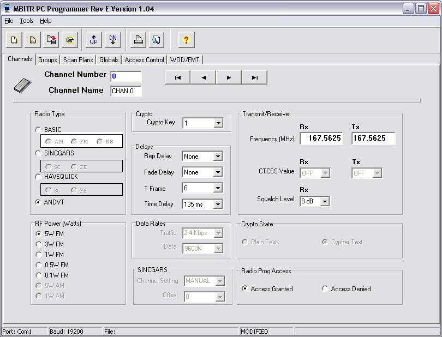The height and width of the screenshot is (337, 442).
Task: Click the DN download arrow toolbar icon
Action: coord(112,40)
